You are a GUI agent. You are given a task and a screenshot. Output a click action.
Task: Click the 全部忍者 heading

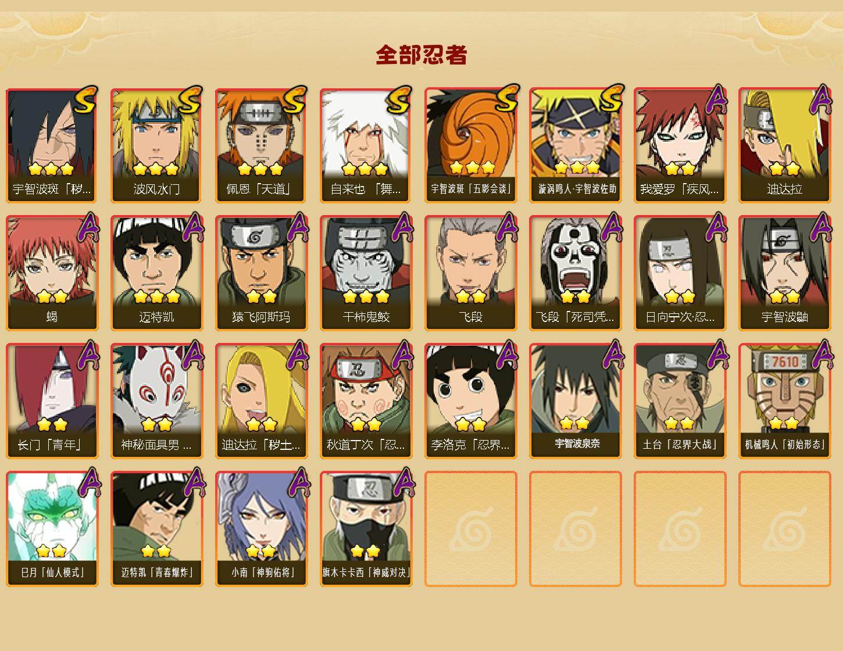coord(421,55)
